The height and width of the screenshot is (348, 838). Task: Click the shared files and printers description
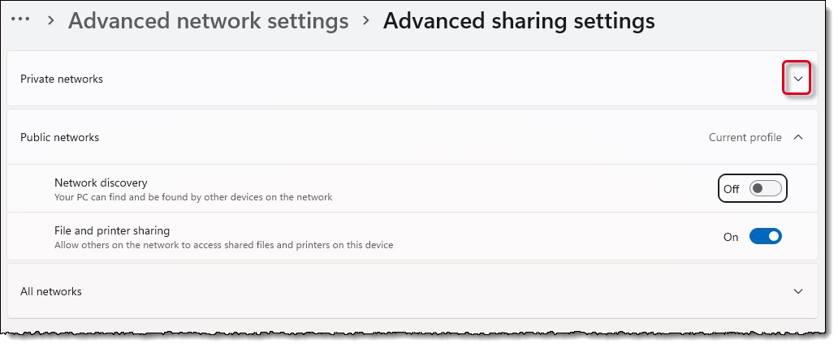click(224, 245)
